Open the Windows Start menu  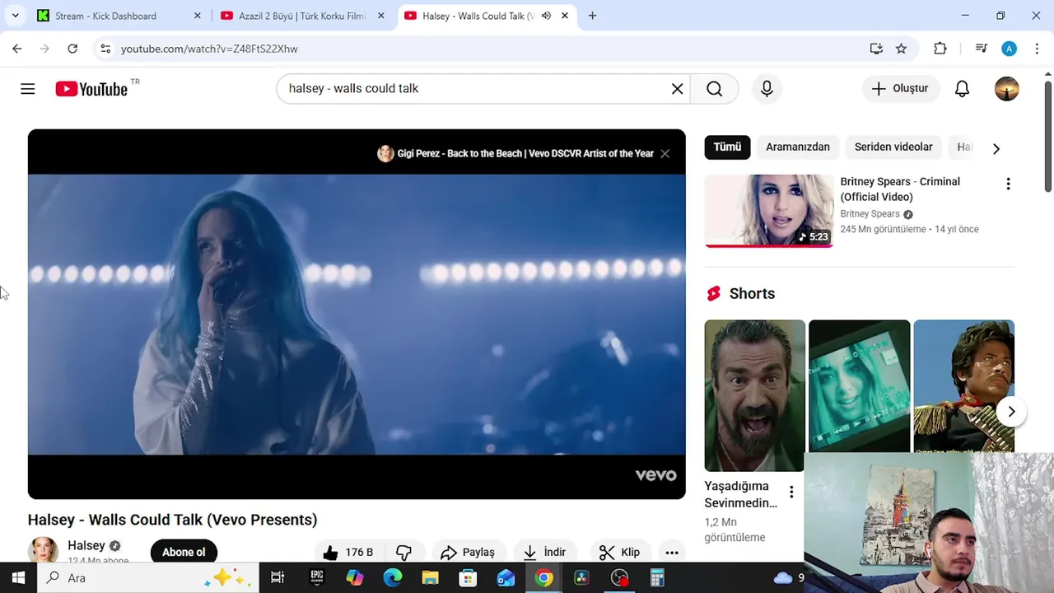point(18,577)
